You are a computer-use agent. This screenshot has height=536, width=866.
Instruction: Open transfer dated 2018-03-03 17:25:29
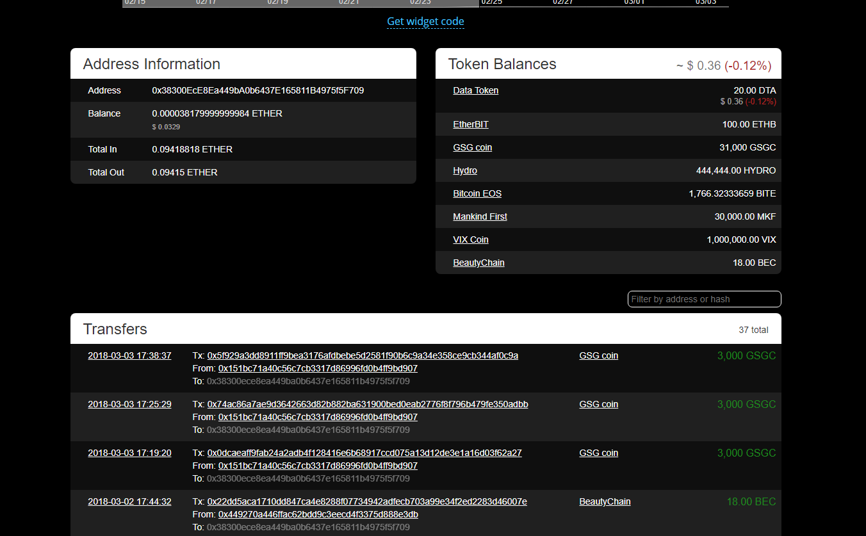coord(129,405)
